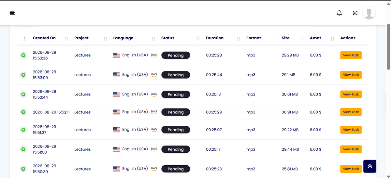This screenshot has height=178, width=391.
Task: Click USA flag in the 15:52:11 row
Action: tap(116, 112)
